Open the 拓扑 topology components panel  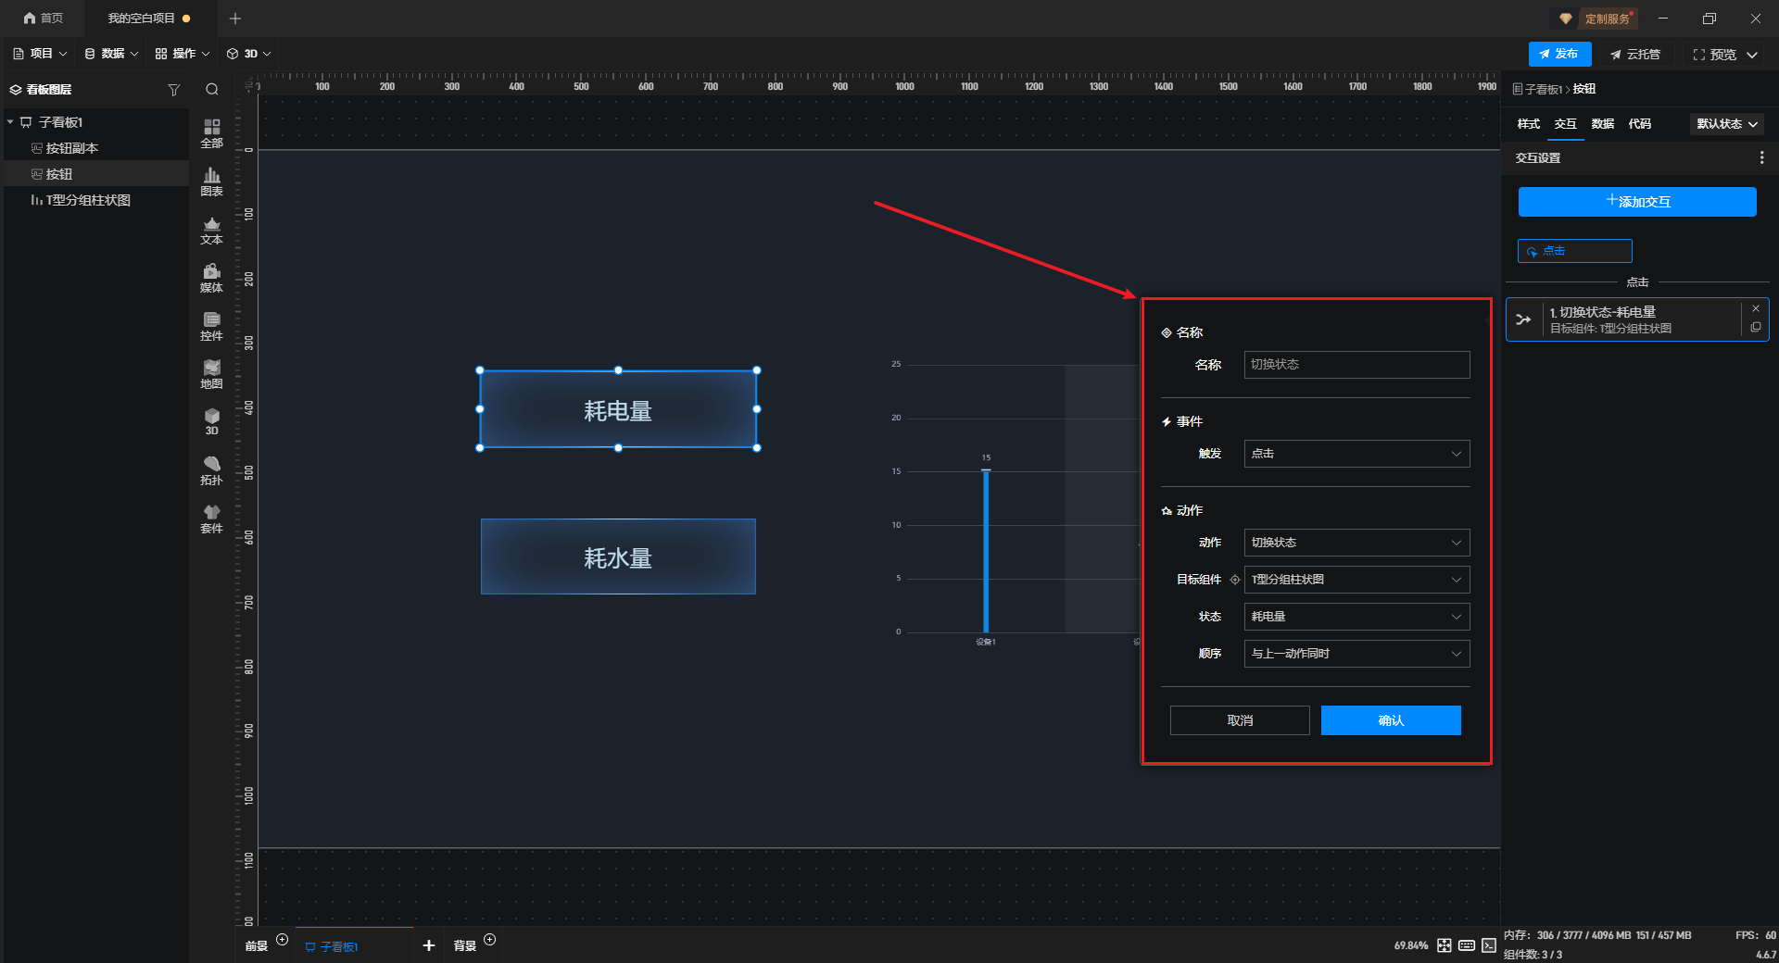(x=211, y=470)
